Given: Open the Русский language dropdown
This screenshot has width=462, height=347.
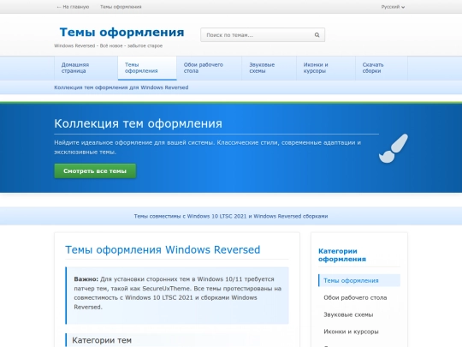Looking at the screenshot, I should pos(393,7).
